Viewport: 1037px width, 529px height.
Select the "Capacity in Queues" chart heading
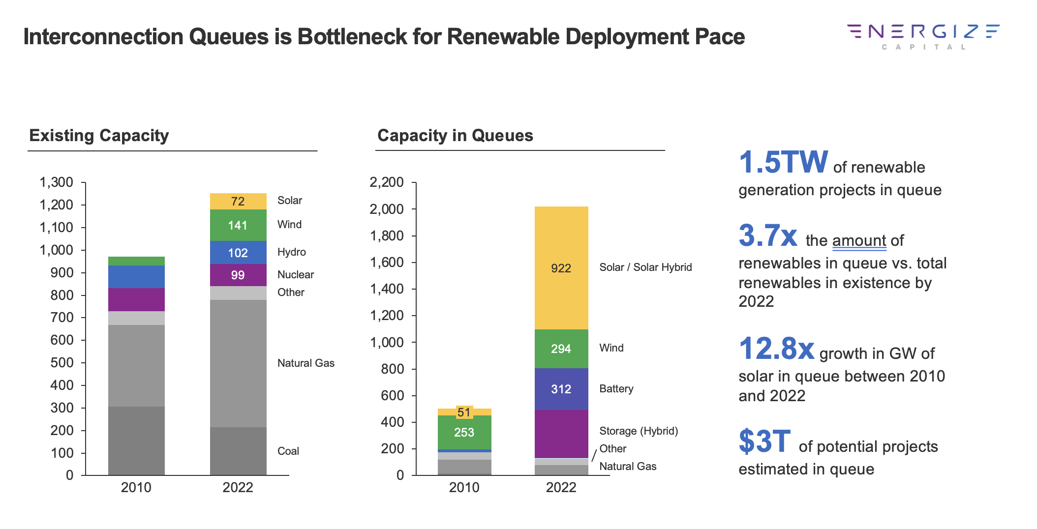coord(455,135)
